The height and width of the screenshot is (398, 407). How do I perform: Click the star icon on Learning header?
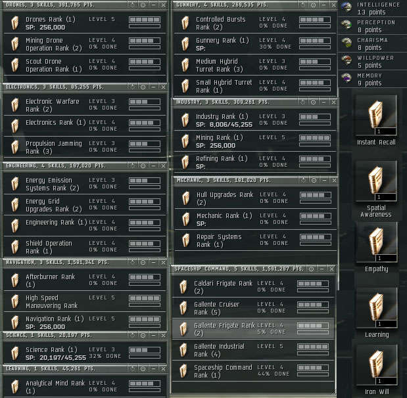coord(132,368)
